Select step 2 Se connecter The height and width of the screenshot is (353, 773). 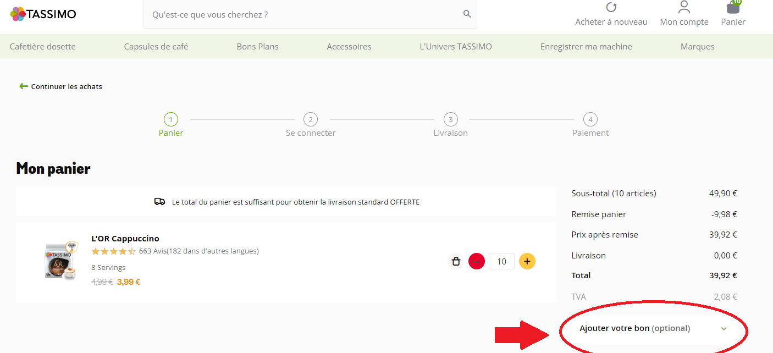(x=311, y=125)
